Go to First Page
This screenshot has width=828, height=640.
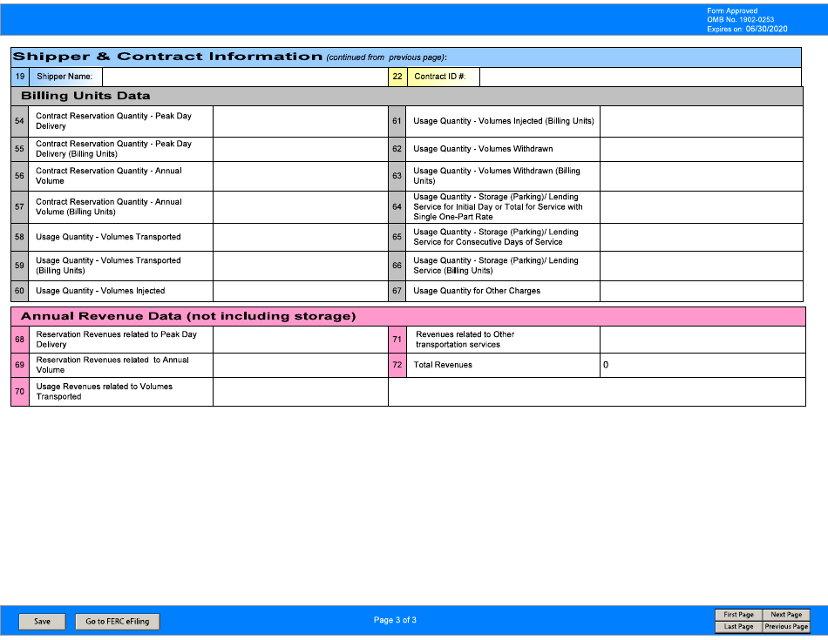738,615
